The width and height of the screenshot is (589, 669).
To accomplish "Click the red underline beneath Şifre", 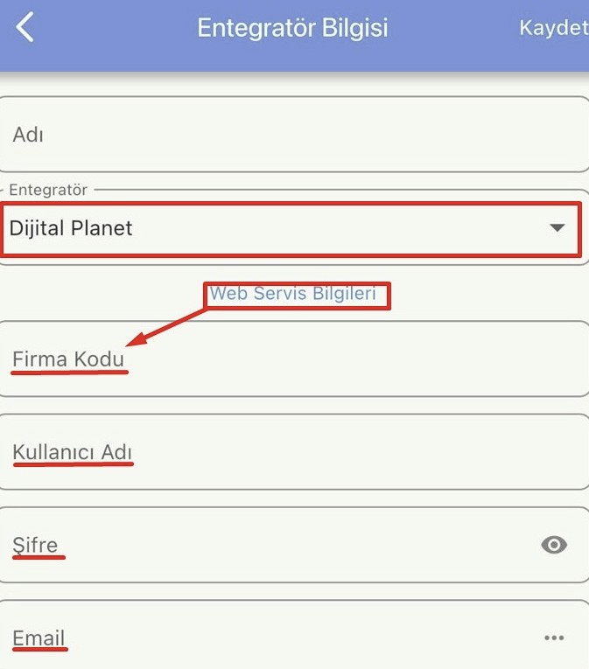I will [39, 558].
